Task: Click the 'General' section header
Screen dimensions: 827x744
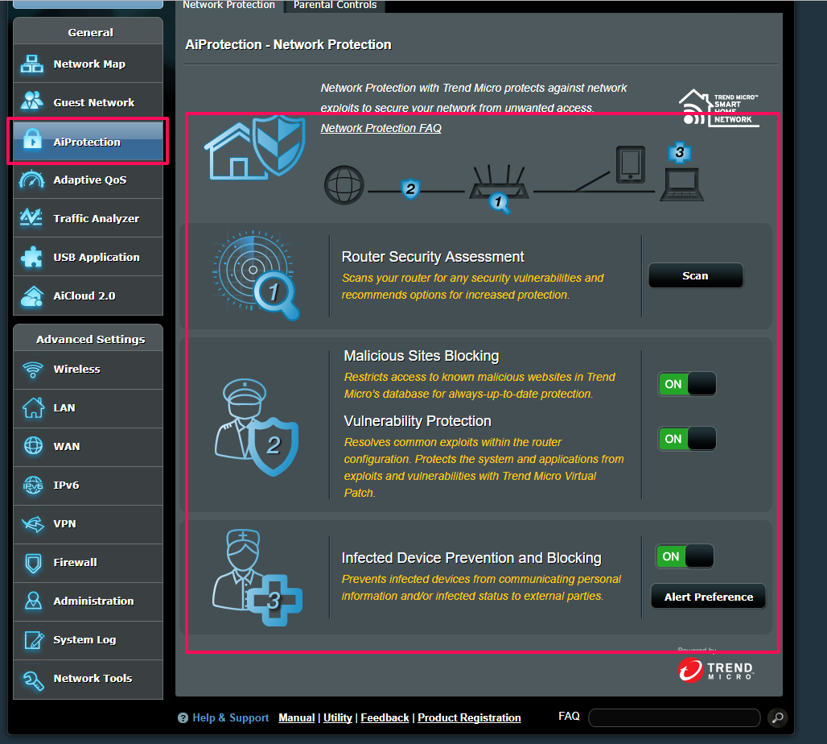Action: (x=90, y=32)
